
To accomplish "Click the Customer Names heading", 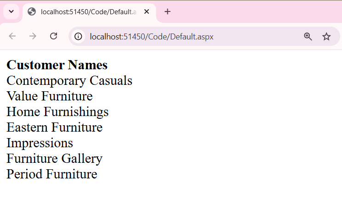I will point(57,65).
